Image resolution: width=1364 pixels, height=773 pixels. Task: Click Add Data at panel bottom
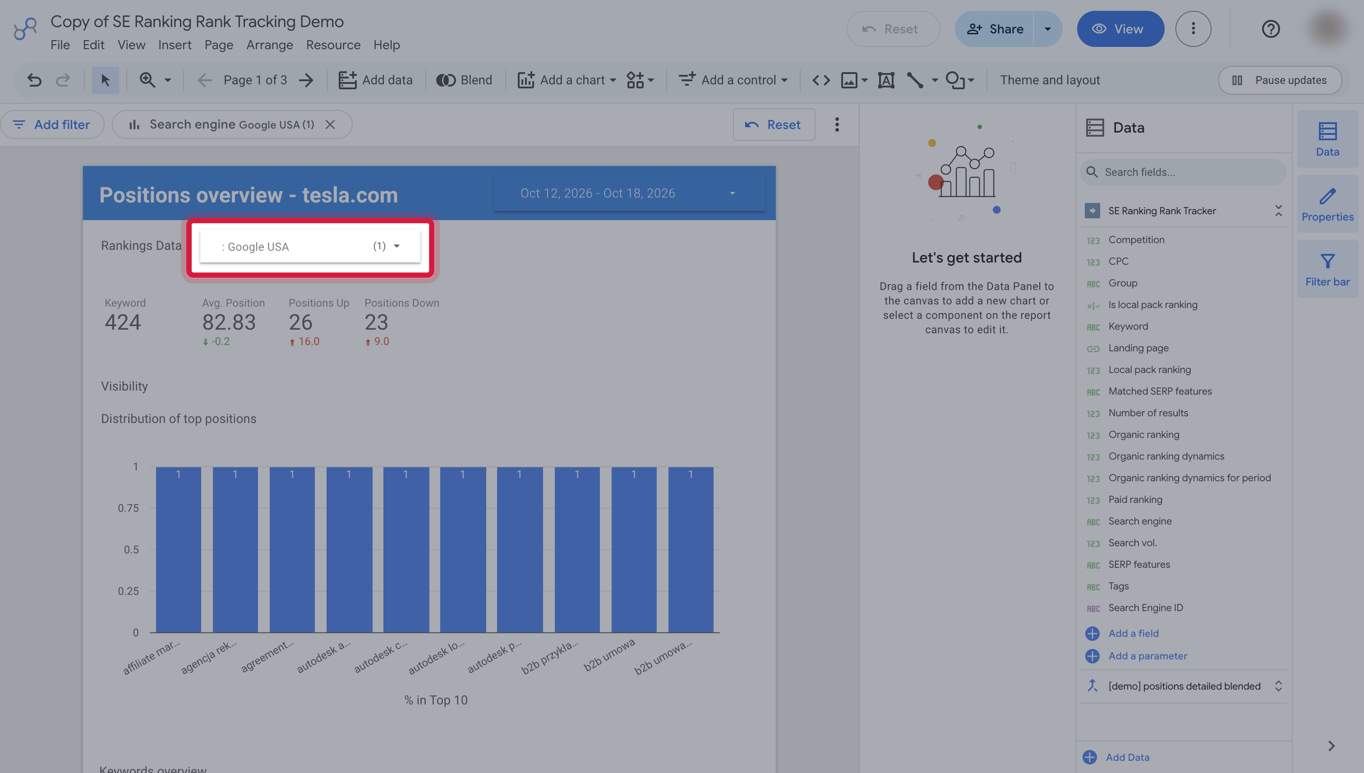1116,758
